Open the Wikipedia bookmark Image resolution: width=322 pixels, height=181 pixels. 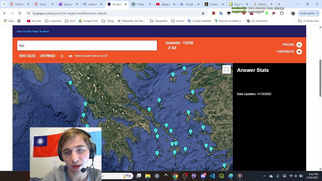(131, 21)
